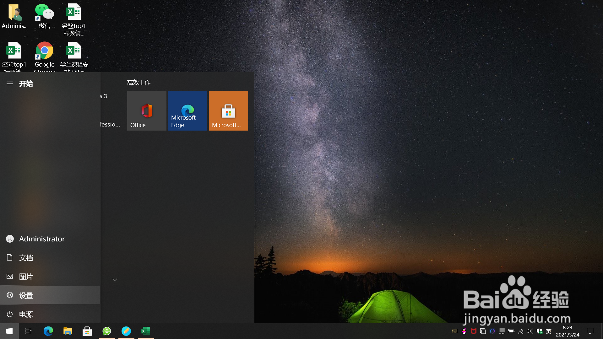Toggle the input language indicator 英
Image resolution: width=603 pixels, height=339 pixels.
point(549,331)
